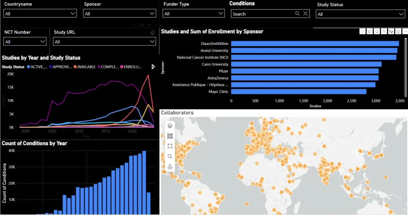Image resolution: width=408 pixels, height=215 pixels.
Task: Select the Assiut University bar
Action: (x=314, y=51)
